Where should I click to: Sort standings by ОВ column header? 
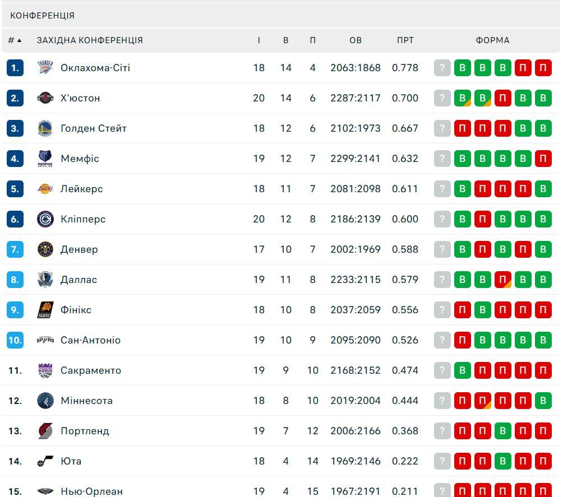[356, 40]
